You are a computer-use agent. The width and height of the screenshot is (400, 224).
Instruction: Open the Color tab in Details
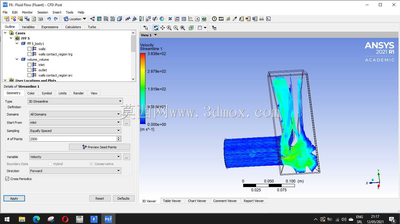coord(31,93)
